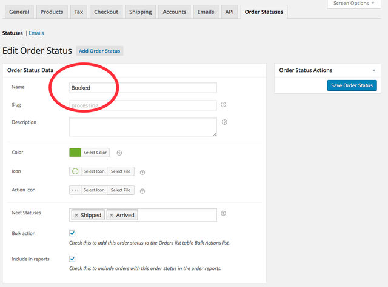Select the Order Statuses tab
This screenshot has width=388, height=287.
coord(264,12)
